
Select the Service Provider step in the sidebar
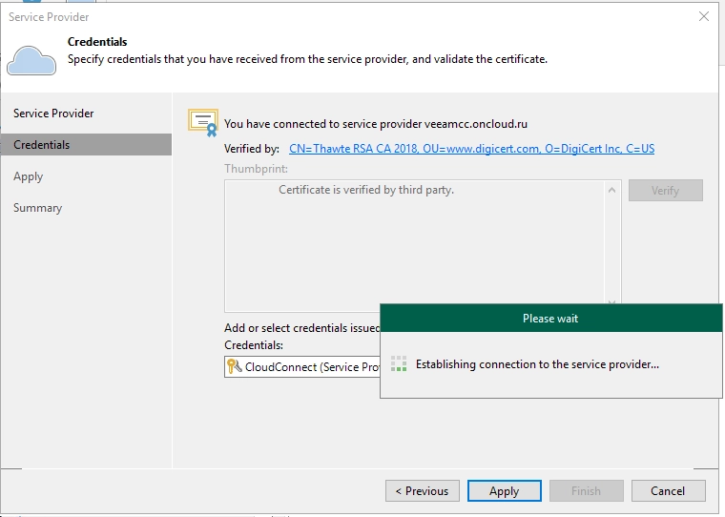click(53, 114)
